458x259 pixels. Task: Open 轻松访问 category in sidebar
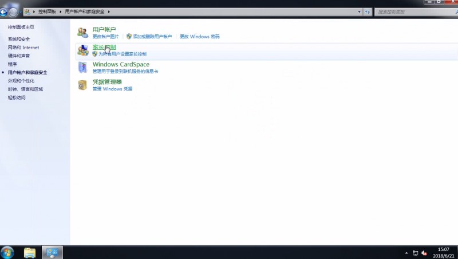click(17, 97)
